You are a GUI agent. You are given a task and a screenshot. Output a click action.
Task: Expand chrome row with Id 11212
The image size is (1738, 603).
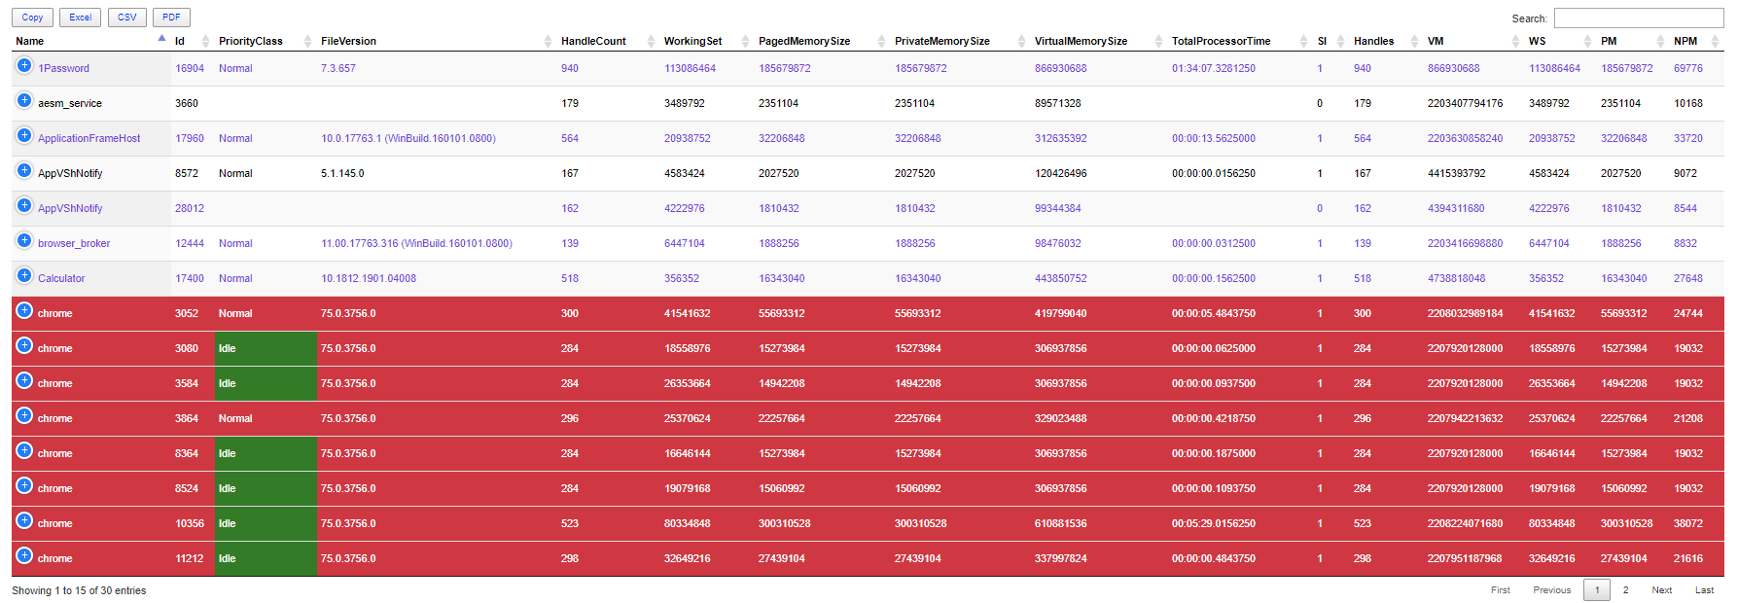coord(24,556)
